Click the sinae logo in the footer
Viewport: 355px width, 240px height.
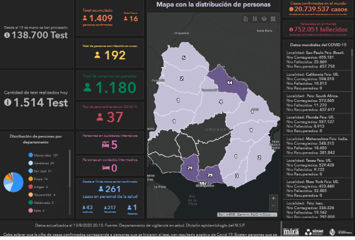click(x=314, y=232)
